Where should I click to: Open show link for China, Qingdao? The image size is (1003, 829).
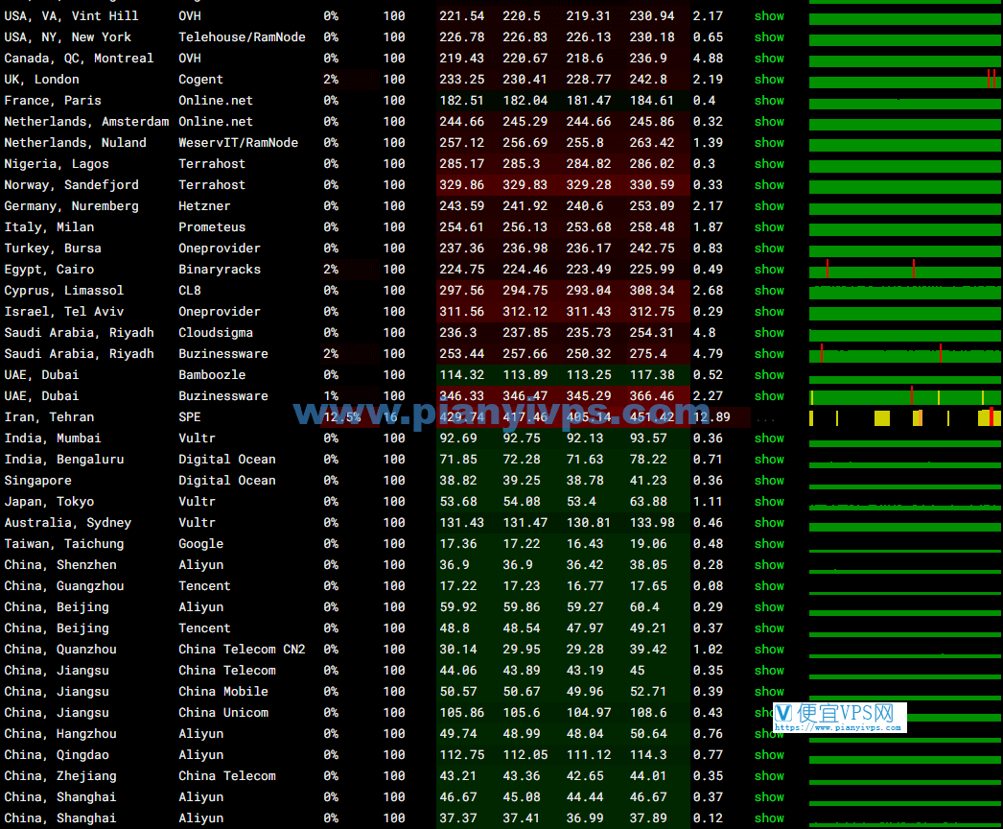click(769, 755)
